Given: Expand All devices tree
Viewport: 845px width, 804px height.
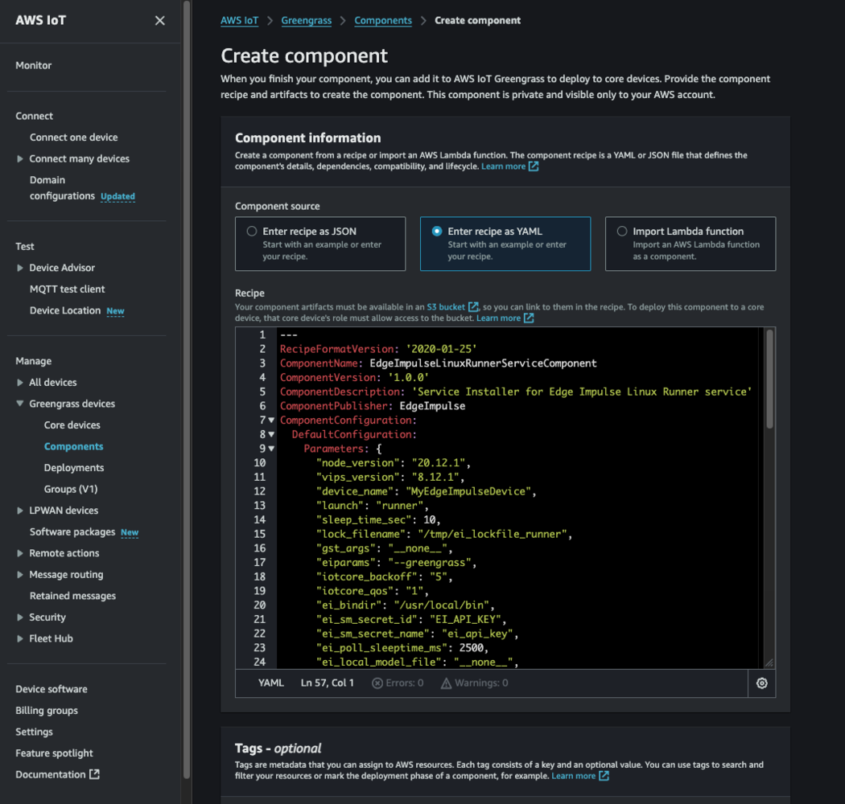Looking at the screenshot, I should pyautogui.click(x=20, y=383).
